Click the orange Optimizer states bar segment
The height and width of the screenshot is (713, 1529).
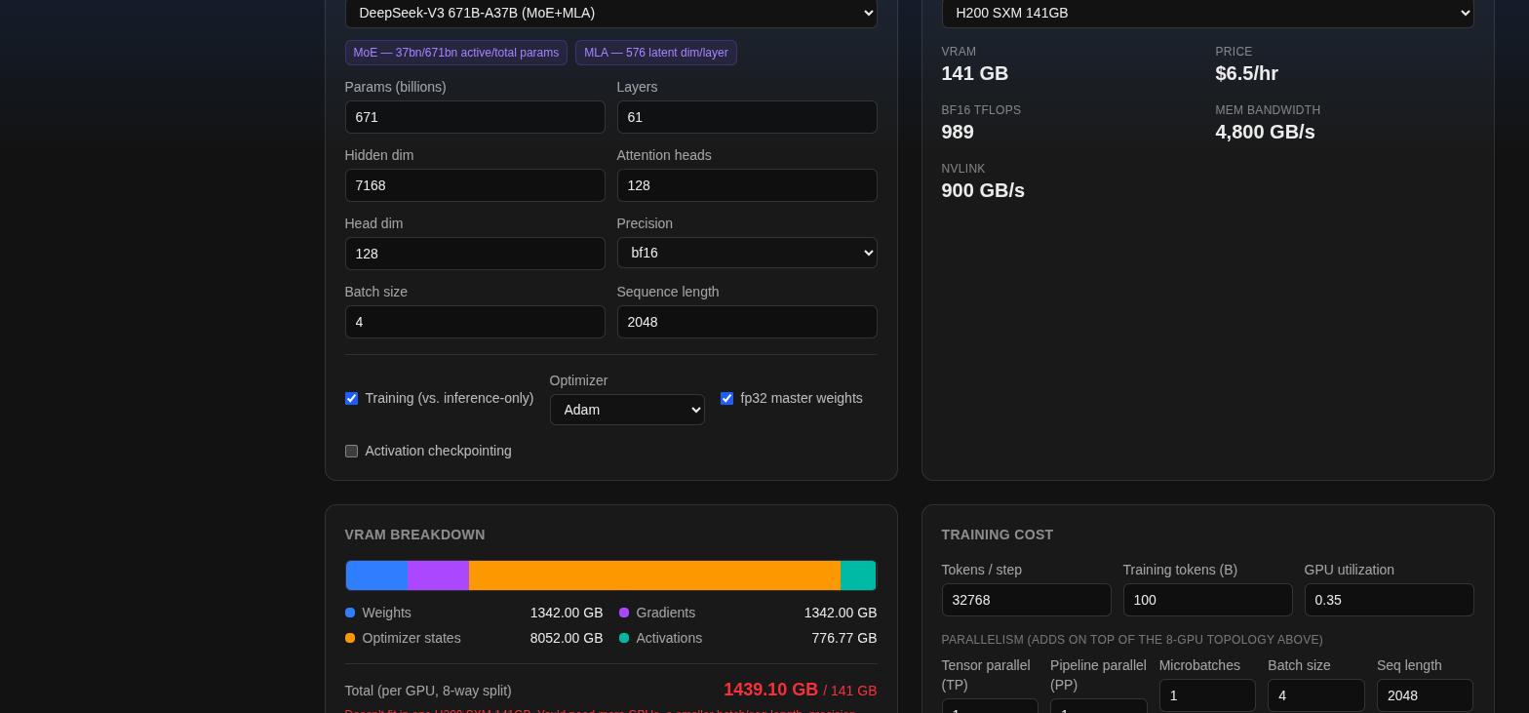coord(654,575)
